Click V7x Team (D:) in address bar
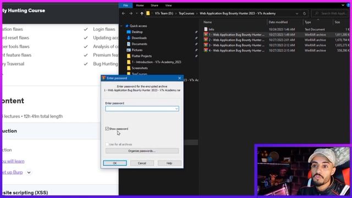The width and height of the screenshot is (352, 198). pos(164,13)
